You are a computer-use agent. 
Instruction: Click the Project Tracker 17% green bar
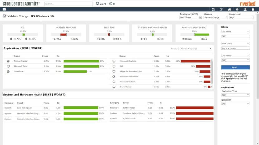[82, 61]
